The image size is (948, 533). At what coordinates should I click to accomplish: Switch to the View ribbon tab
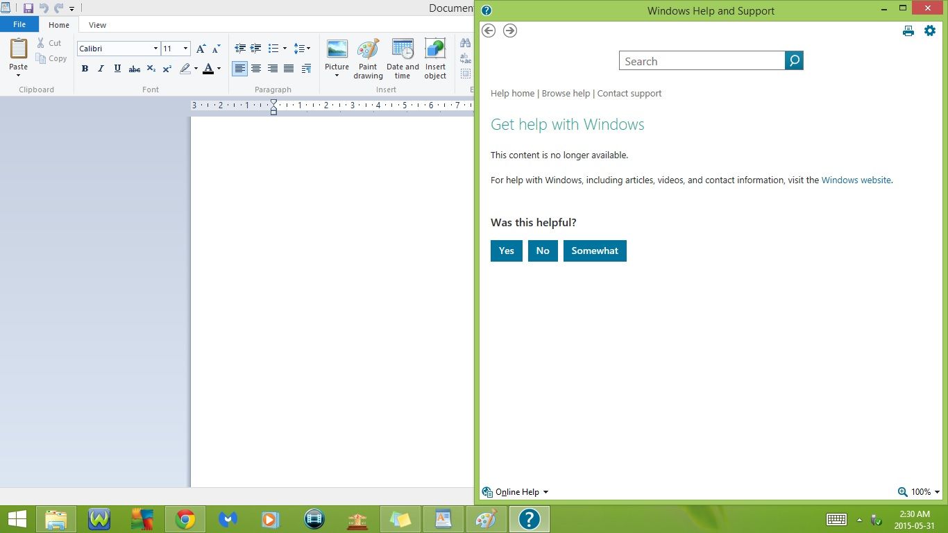97,24
